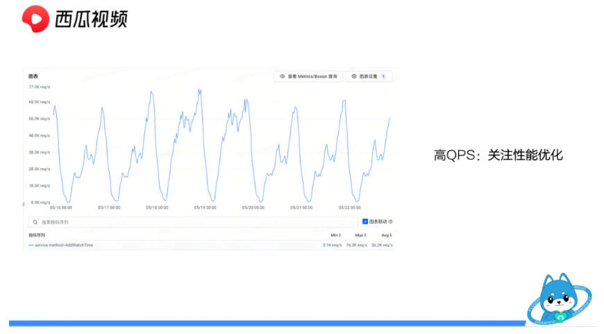Uncheck the 图表联动 checkbox
604x334 pixels.
coord(365,222)
